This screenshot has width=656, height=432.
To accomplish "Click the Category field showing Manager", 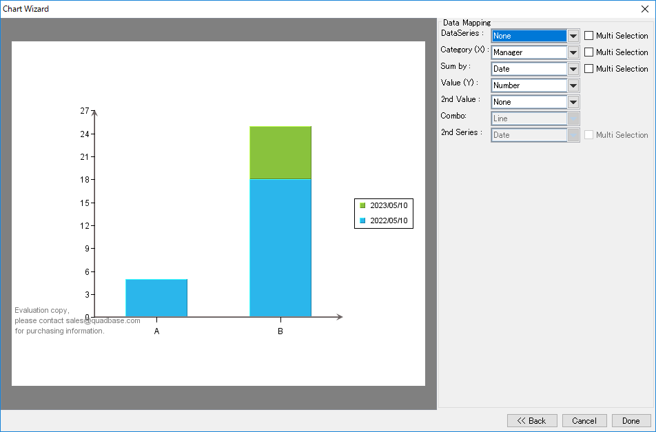I will 529,52.
